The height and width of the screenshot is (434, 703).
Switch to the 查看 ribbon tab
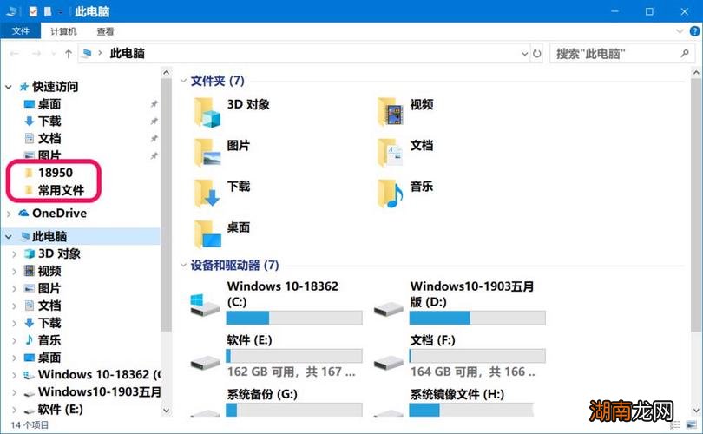(x=105, y=31)
